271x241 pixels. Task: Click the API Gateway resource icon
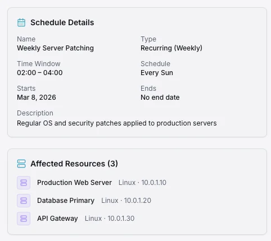coord(24,219)
